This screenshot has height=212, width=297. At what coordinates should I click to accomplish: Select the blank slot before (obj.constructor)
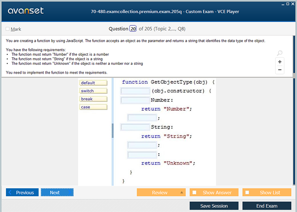[x=135, y=91]
